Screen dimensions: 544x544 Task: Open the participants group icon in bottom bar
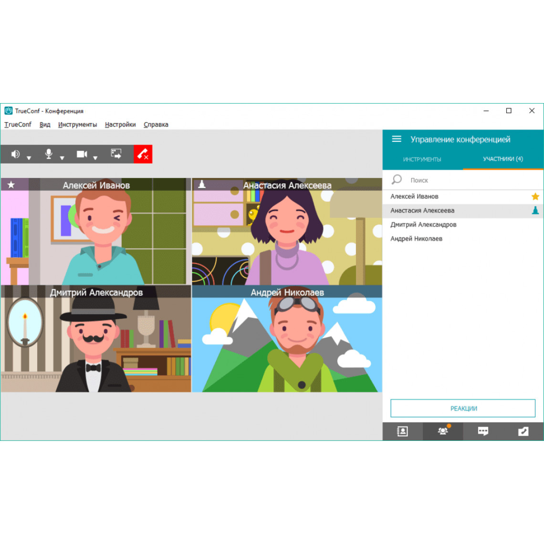pyautogui.click(x=443, y=431)
